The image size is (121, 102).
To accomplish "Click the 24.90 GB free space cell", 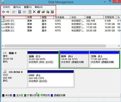I will (x=110, y=30).
